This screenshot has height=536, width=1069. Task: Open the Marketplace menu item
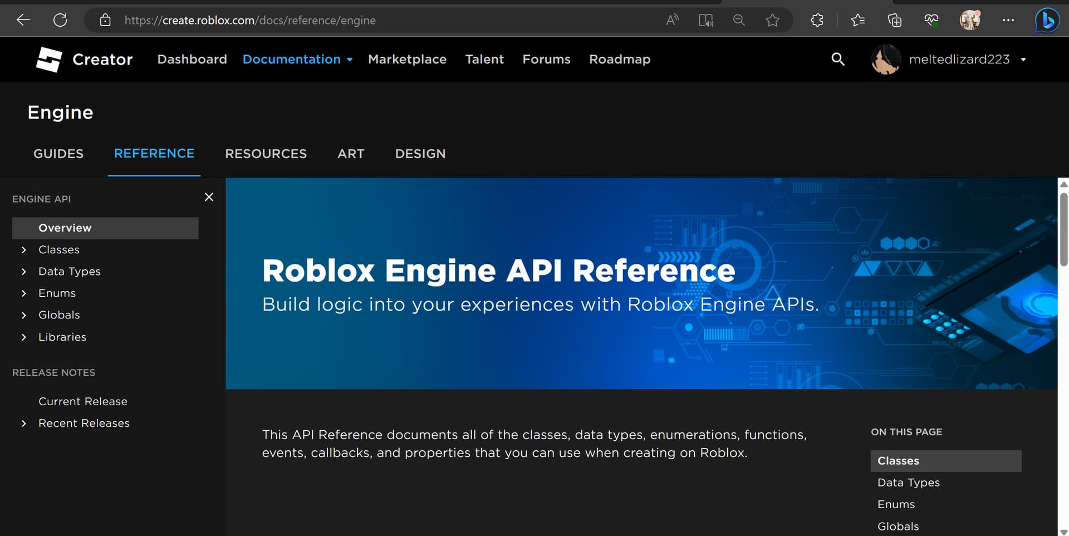tap(407, 59)
